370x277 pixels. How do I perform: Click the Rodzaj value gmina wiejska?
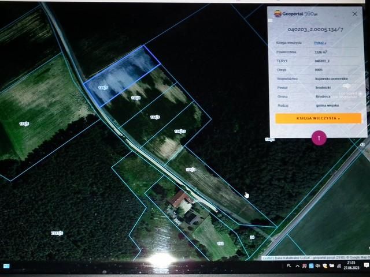327,106
